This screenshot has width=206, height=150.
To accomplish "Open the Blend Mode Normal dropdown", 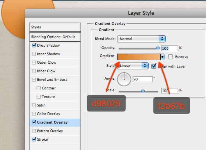I will click(141, 39).
